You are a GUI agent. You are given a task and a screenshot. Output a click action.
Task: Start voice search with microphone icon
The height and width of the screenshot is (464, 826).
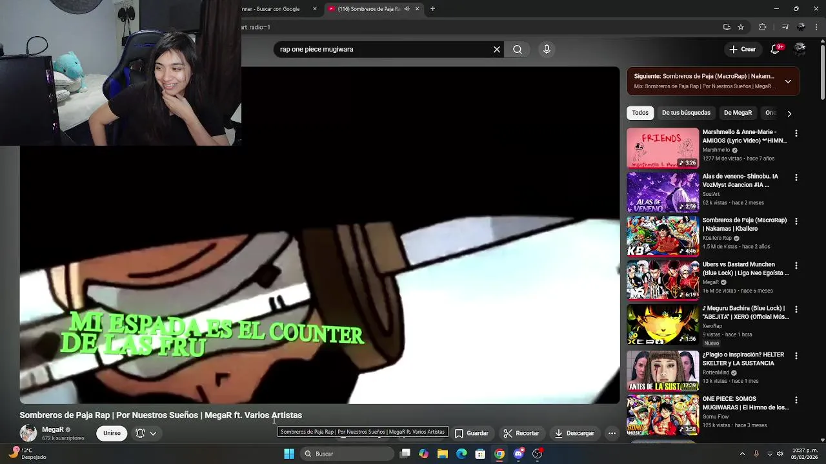547,49
